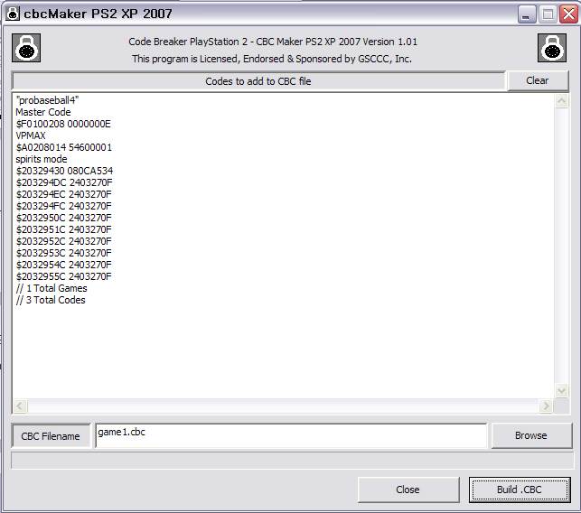Clear the codes list
Image resolution: width=581 pixels, height=513 pixels.
pos(538,80)
